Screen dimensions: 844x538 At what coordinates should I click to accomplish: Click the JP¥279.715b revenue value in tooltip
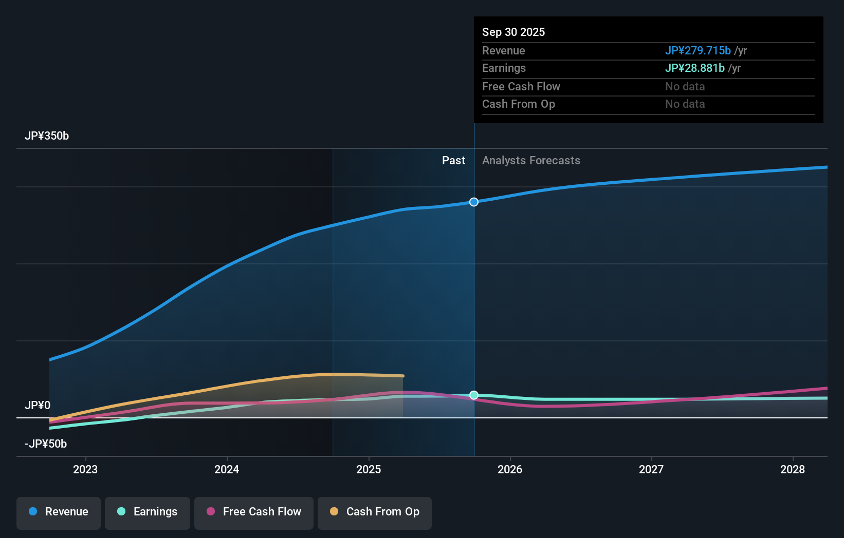(698, 50)
